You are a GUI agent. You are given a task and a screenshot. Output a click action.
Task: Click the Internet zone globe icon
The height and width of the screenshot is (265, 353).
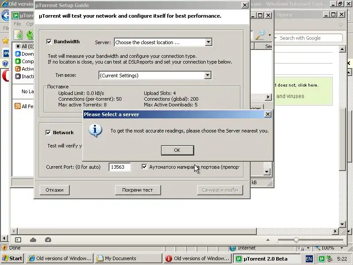(233, 248)
